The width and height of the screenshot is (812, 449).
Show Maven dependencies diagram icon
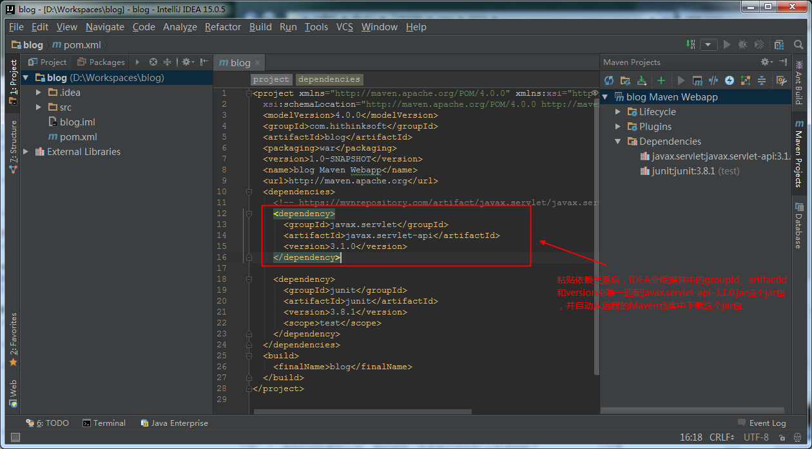[x=746, y=80]
